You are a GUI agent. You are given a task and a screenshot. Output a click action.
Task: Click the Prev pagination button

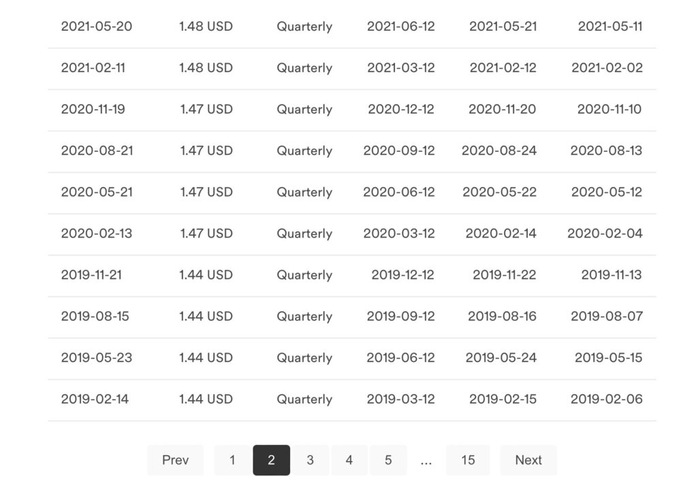pos(176,460)
